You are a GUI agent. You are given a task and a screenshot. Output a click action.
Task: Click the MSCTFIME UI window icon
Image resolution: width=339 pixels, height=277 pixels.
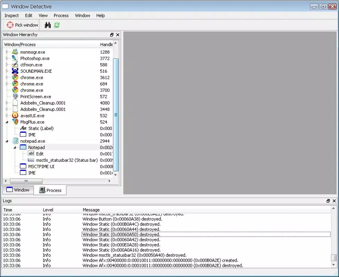point(23,166)
